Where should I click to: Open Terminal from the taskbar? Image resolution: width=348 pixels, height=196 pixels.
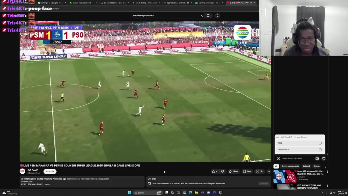220,193
